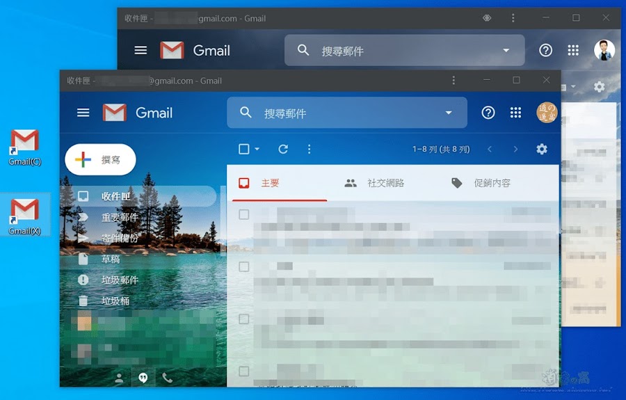Open Google apps grid in back window
The height and width of the screenshot is (400, 626).
(573, 50)
